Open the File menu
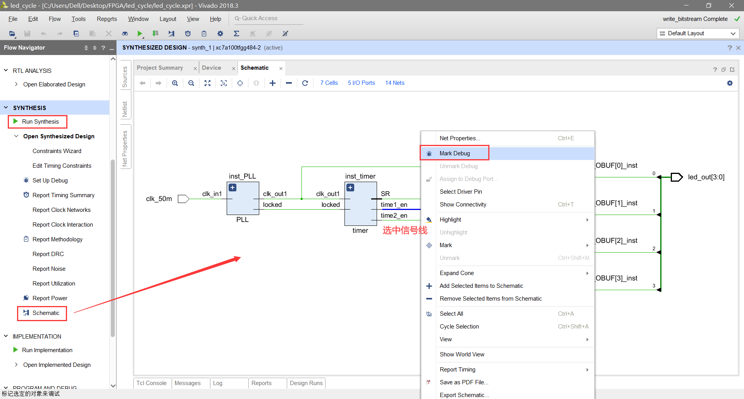 click(x=13, y=19)
